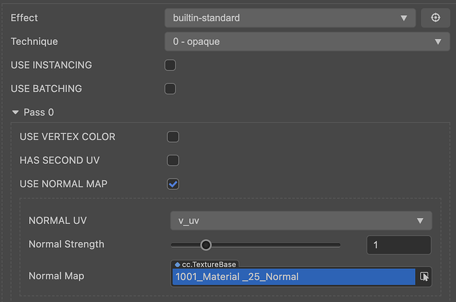Click the Effect dropdown arrow
This screenshot has width=456, height=302.
(x=404, y=18)
